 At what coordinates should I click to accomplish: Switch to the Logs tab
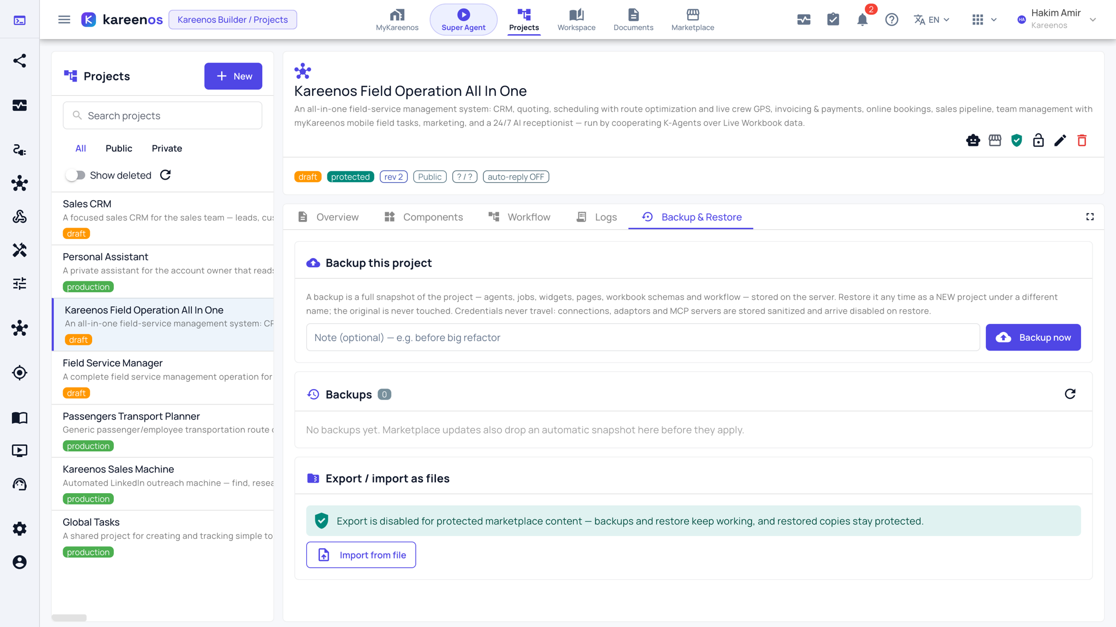pos(596,217)
